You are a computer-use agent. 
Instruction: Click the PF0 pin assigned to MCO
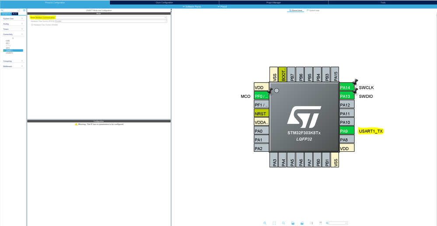coord(262,96)
